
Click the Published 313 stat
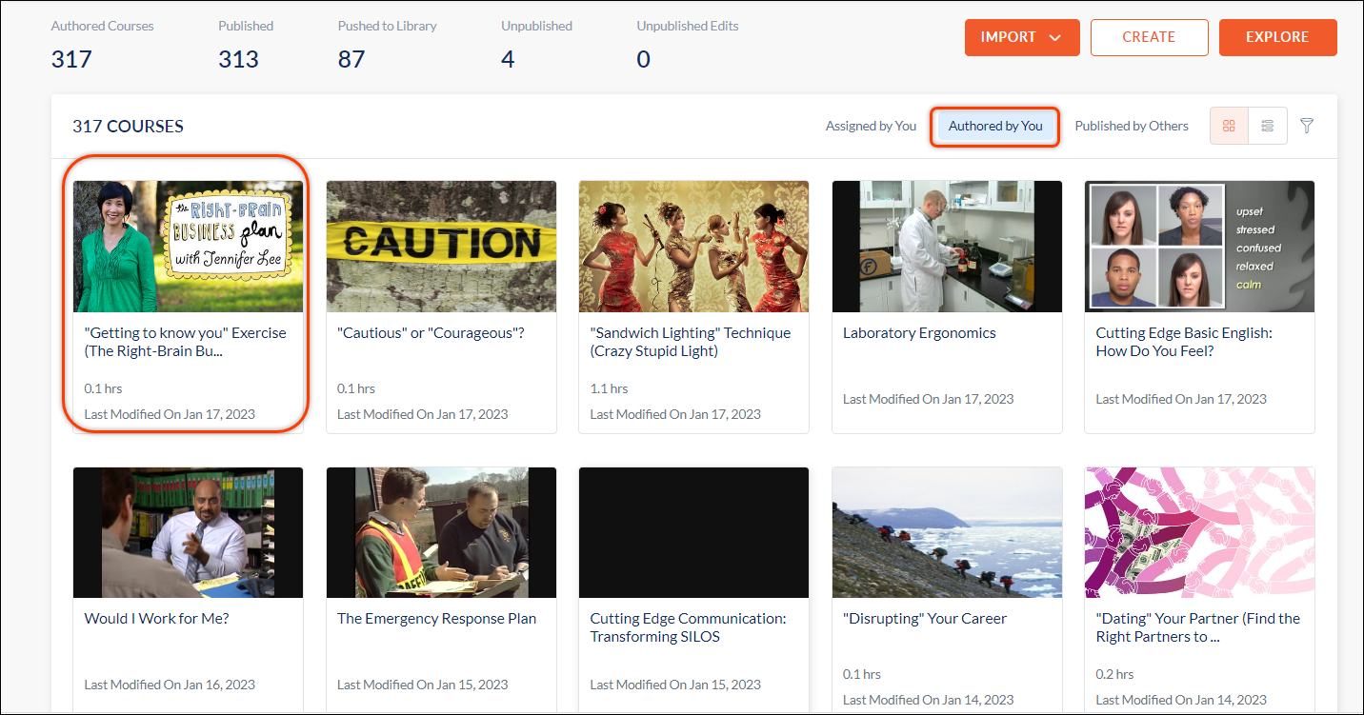(x=246, y=44)
